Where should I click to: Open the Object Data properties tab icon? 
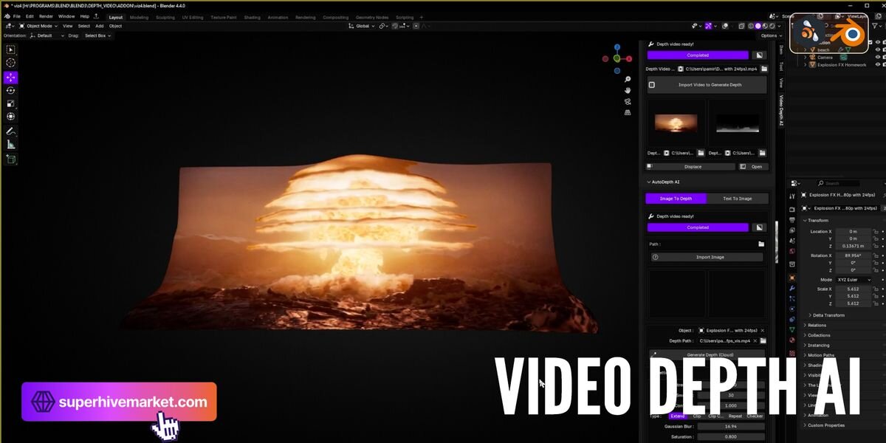click(x=792, y=329)
